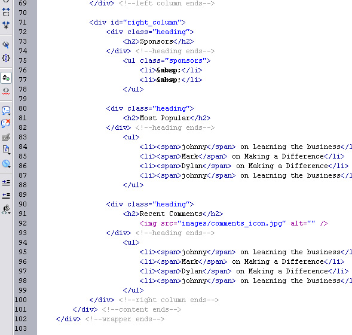This screenshot has height=335, width=352.
Task: Click the Indent Code icon
Action: pyautogui.click(x=6, y=182)
